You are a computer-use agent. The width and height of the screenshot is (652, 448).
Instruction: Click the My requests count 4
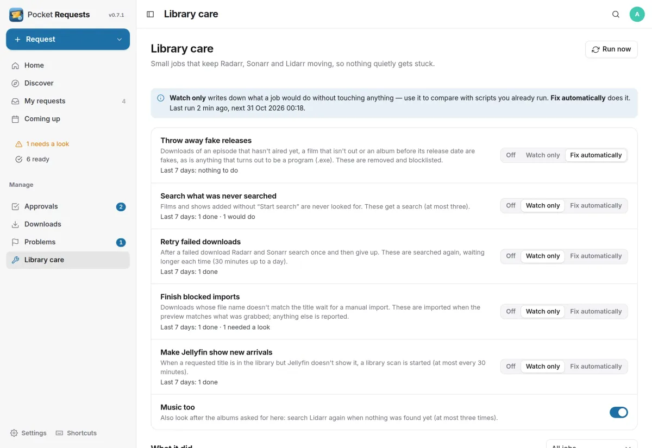(124, 102)
